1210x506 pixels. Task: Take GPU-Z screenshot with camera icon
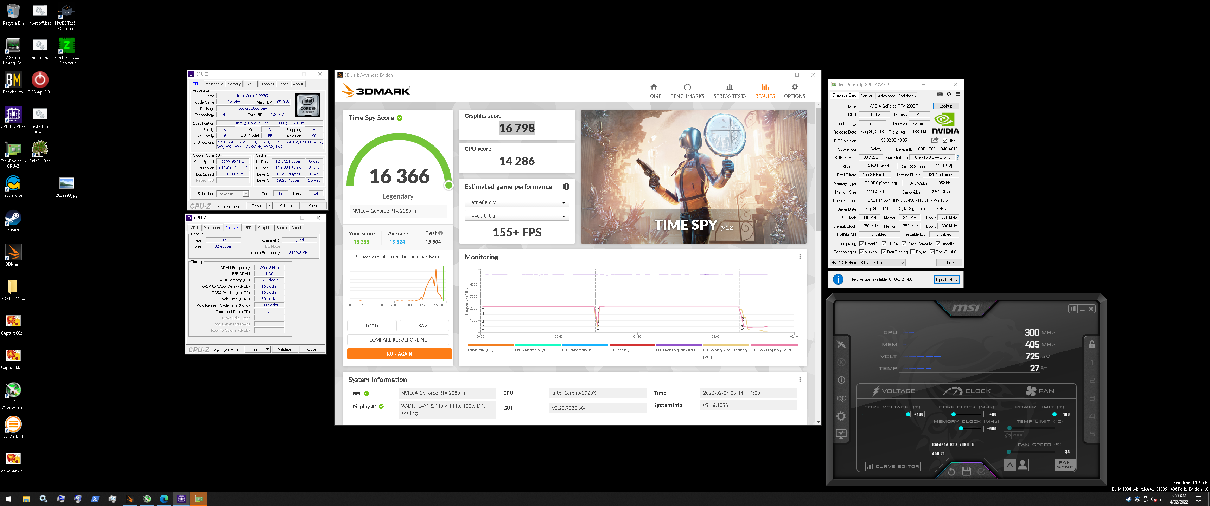[x=940, y=94]
